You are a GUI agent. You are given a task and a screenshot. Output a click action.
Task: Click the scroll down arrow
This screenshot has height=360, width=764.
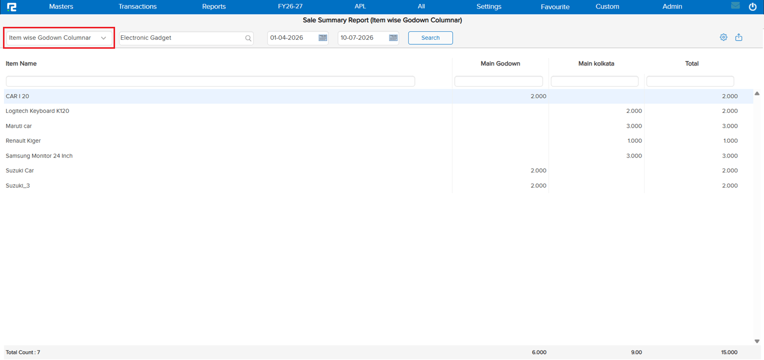pos(757,341)
